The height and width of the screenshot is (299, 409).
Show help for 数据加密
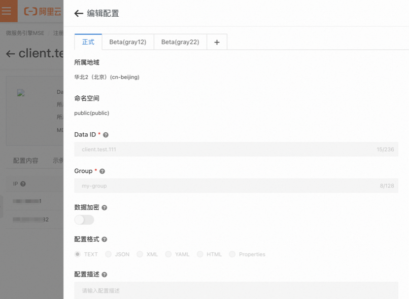105,208
